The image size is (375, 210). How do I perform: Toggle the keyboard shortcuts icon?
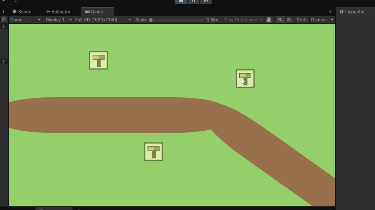click(290, 20)
